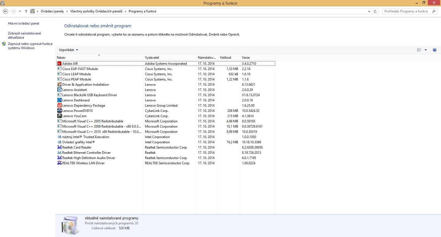Click the Adobe AIR program icon
The height and width of the screenshot is (237, 441).
tap(59, 64)
